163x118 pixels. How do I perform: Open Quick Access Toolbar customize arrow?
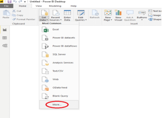(25, 2)
